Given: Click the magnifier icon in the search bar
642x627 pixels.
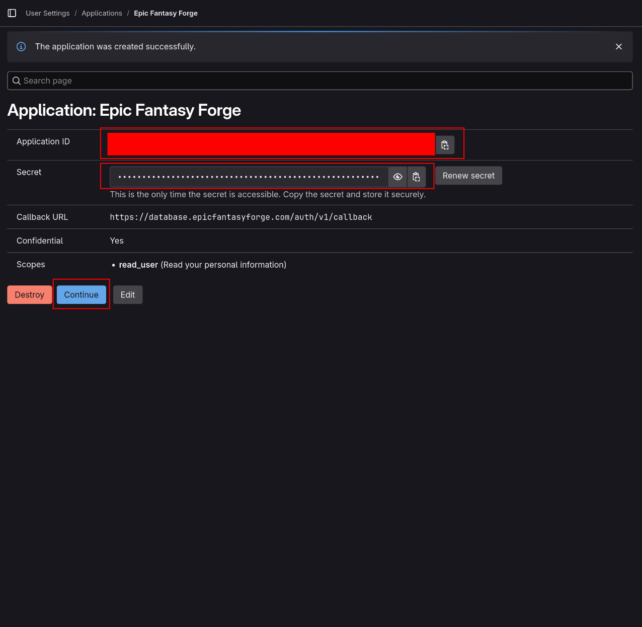Looking at the screenshot, I should [16, 81].
